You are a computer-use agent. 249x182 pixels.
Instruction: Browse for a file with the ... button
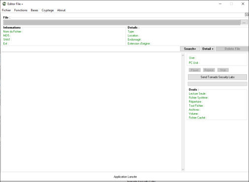coord(244,22)
